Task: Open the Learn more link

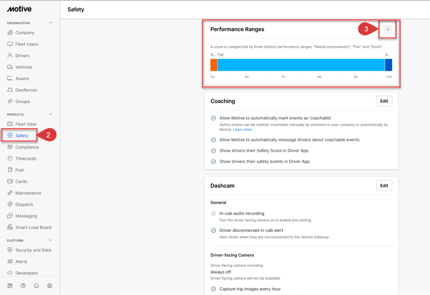Action: (x=242, y=129)
